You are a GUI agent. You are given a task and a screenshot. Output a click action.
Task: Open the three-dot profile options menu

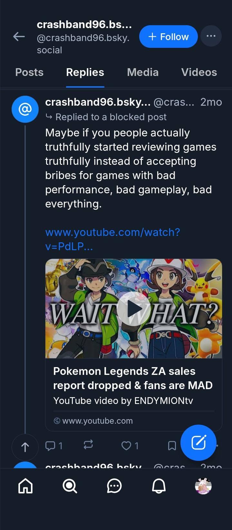coord(211,36)
